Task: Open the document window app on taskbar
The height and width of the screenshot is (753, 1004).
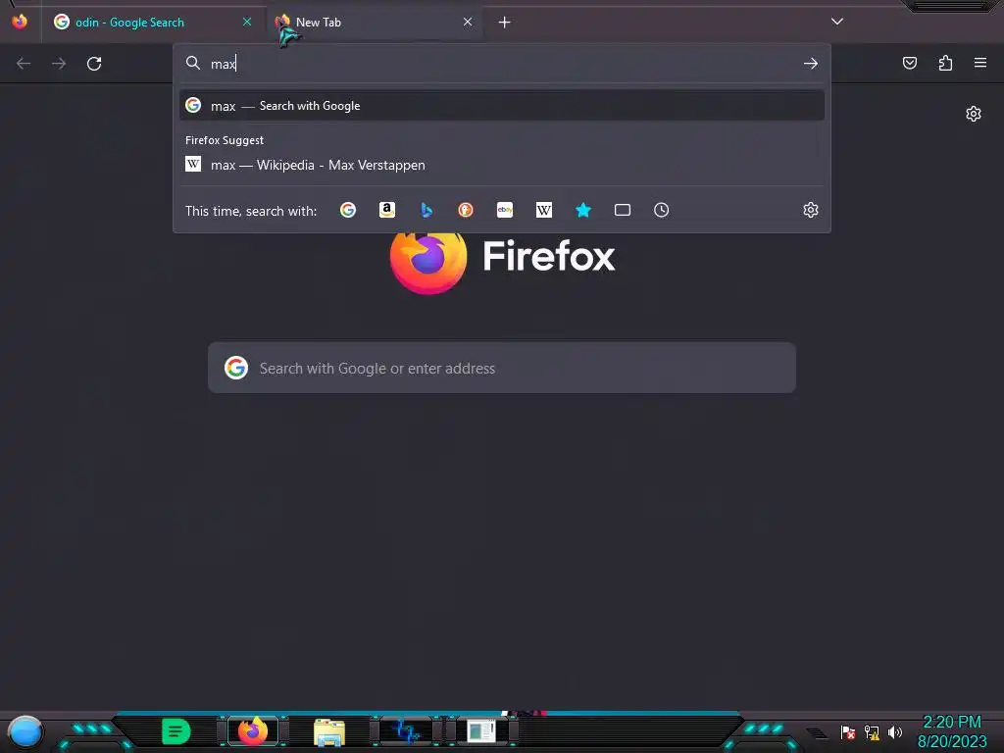Action: pyautogui.click(x=481, y=731)
